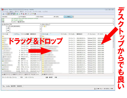This screenshot has height=98, width=127.
Task: Toggle the transfer queue display button
Action: pos(14,14)
